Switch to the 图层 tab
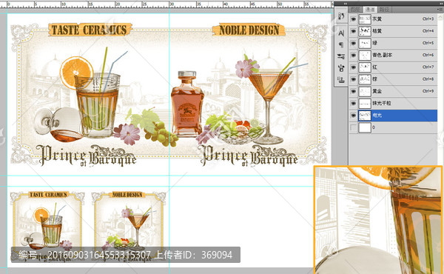Viewport: 444px width, 274px height. tap(355, 10)
